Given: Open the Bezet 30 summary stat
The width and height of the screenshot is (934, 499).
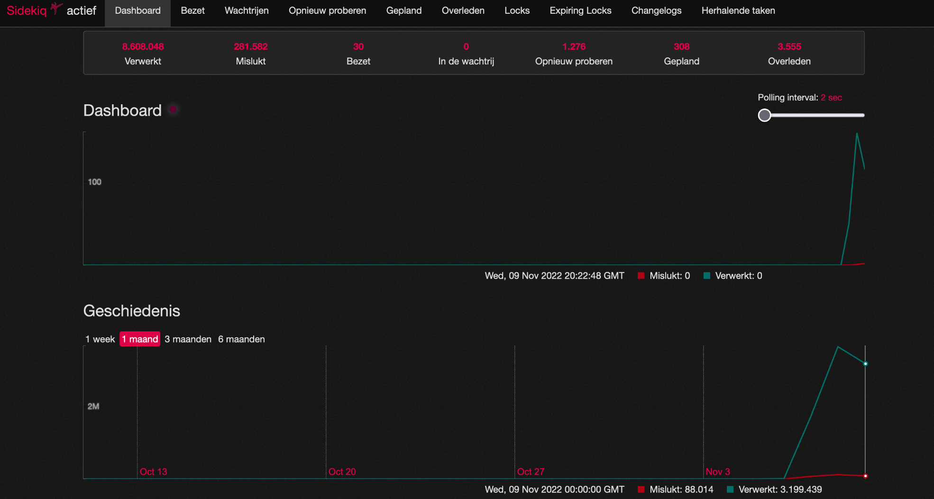Looking at the screenshot, I should pos(358,54).
